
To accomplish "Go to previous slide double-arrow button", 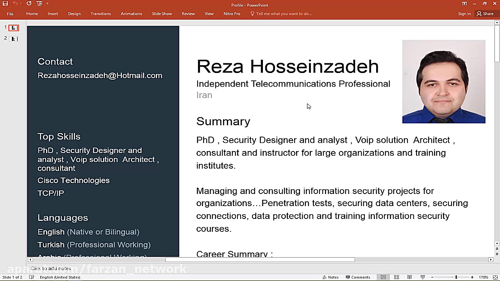I will pos(497,249).
